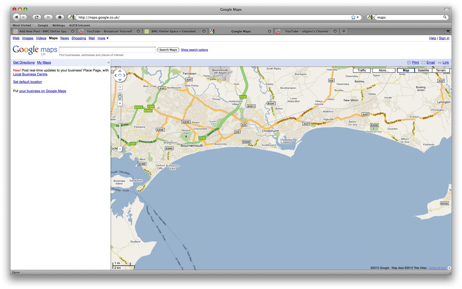Open the Google bookmark in toolbar
Screen dimensions: 462x289
click(43, 25)
